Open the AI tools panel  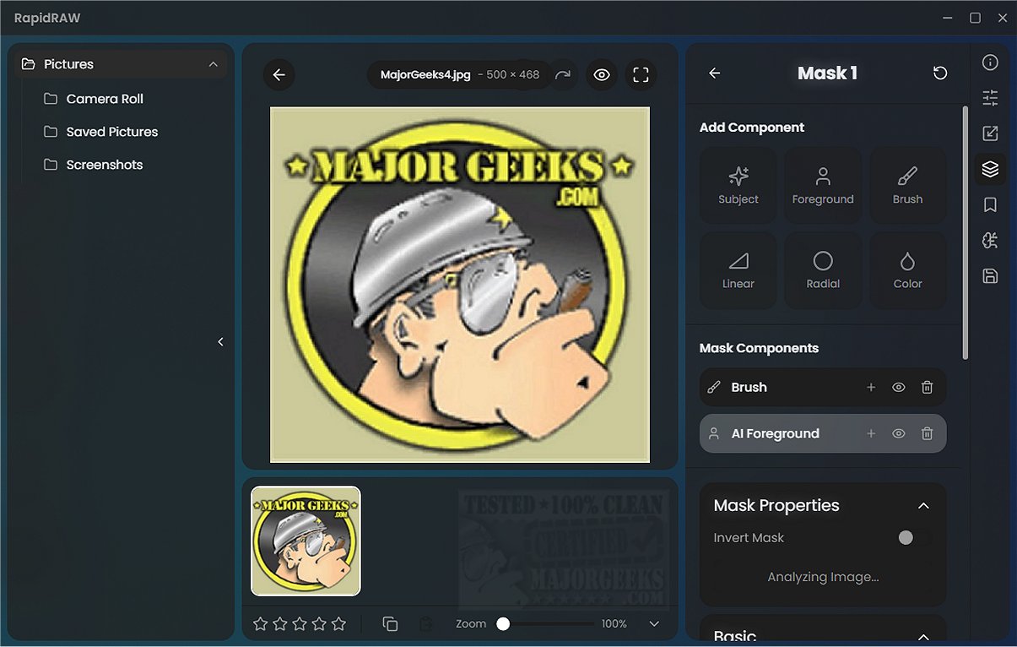pos(990,241)
